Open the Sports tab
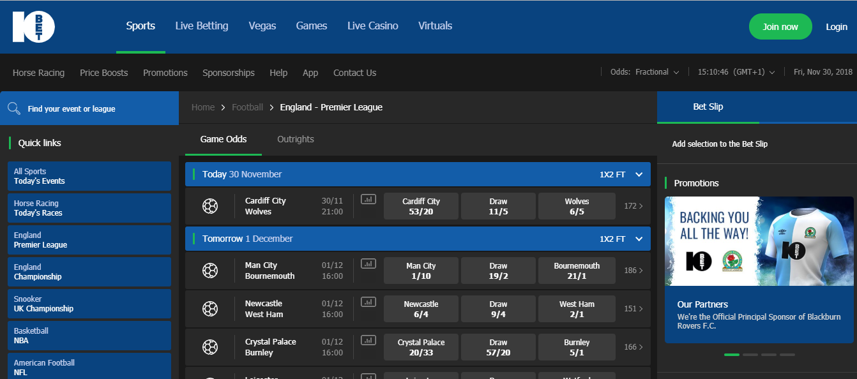The image size is (857, 379). coord(140,26)
